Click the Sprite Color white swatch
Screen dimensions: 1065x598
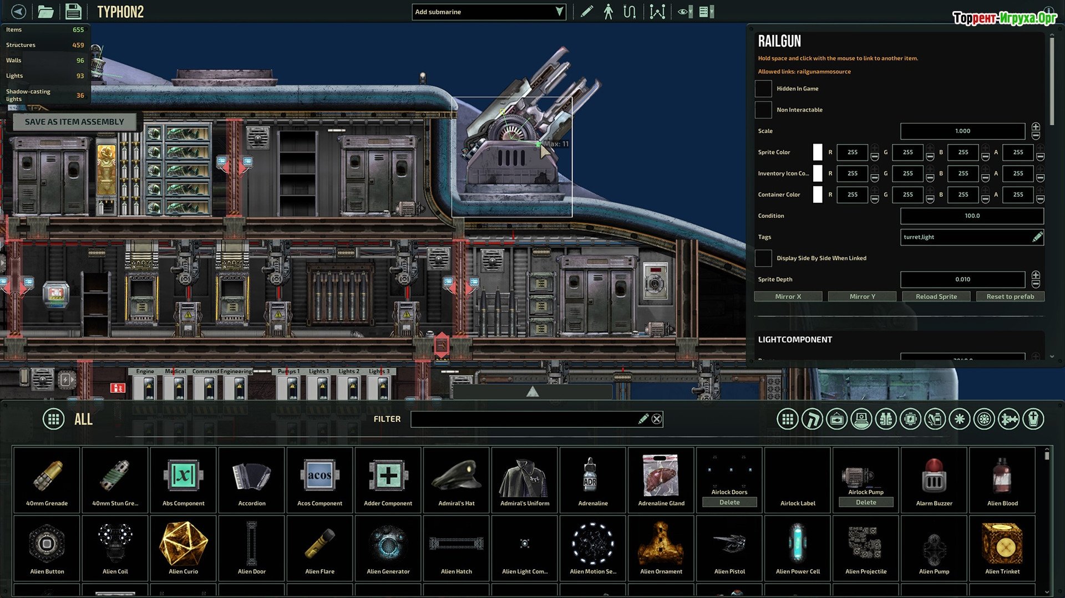817,152
